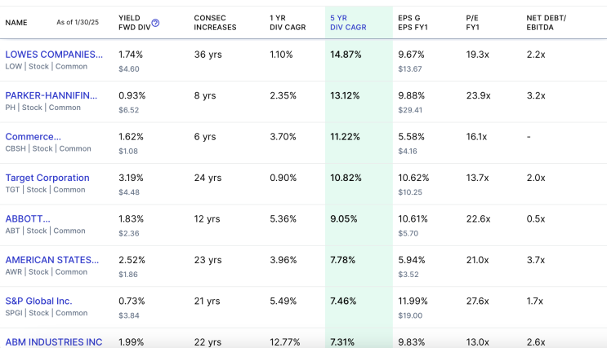Viewport: 607px width, 348px height.
Task: Open the ABBOTT stock link
Action: coord(28,218)
